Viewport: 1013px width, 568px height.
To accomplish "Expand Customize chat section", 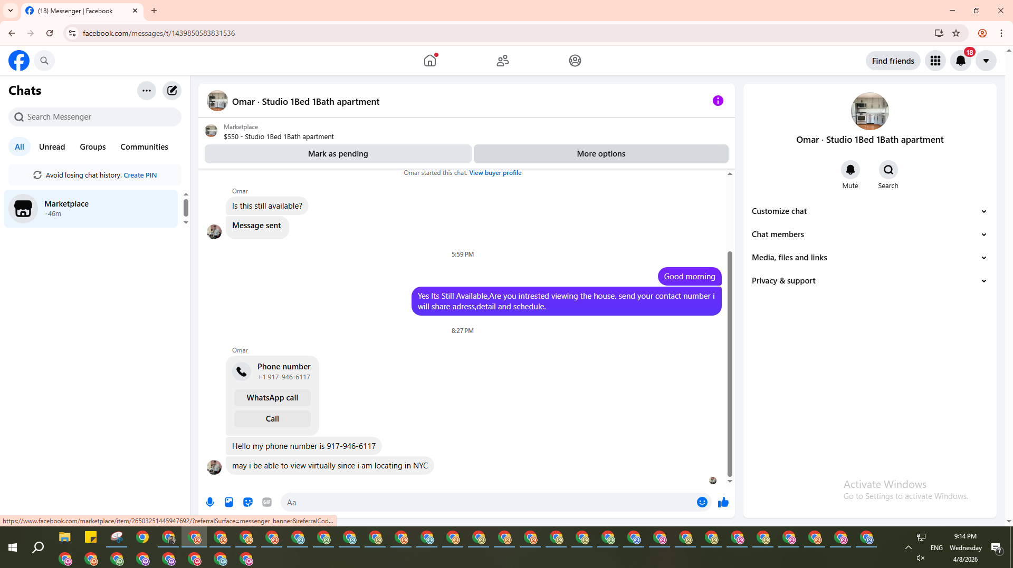I will (870, 211).
